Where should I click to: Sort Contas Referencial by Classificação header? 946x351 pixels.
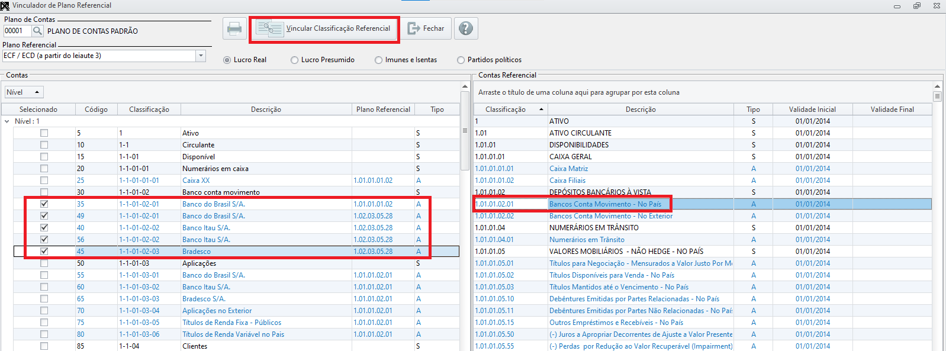click(x=511, y=110)
